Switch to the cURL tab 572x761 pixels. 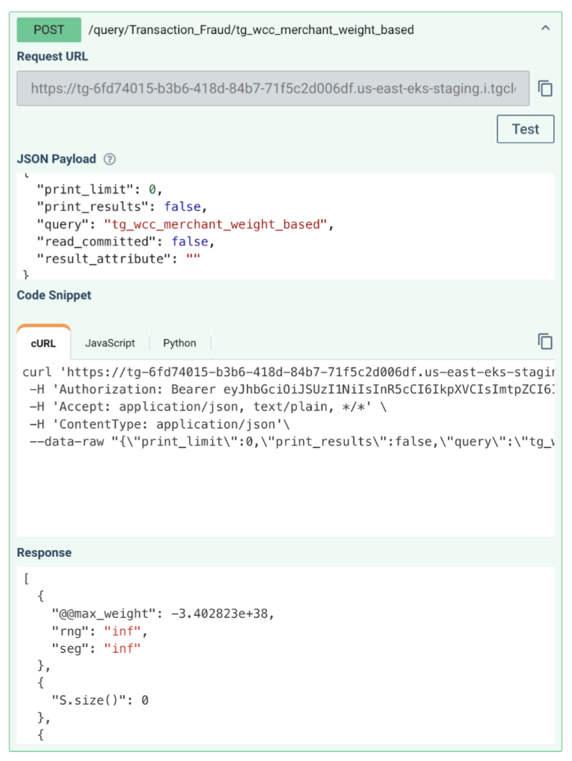43,343
